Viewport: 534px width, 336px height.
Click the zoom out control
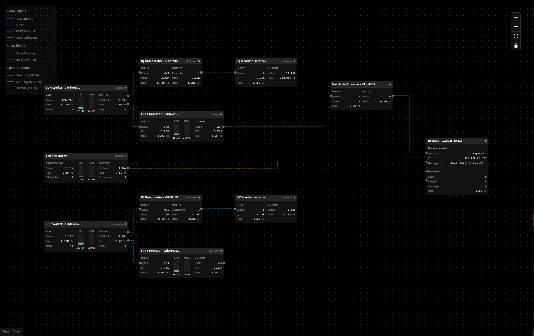516,26
